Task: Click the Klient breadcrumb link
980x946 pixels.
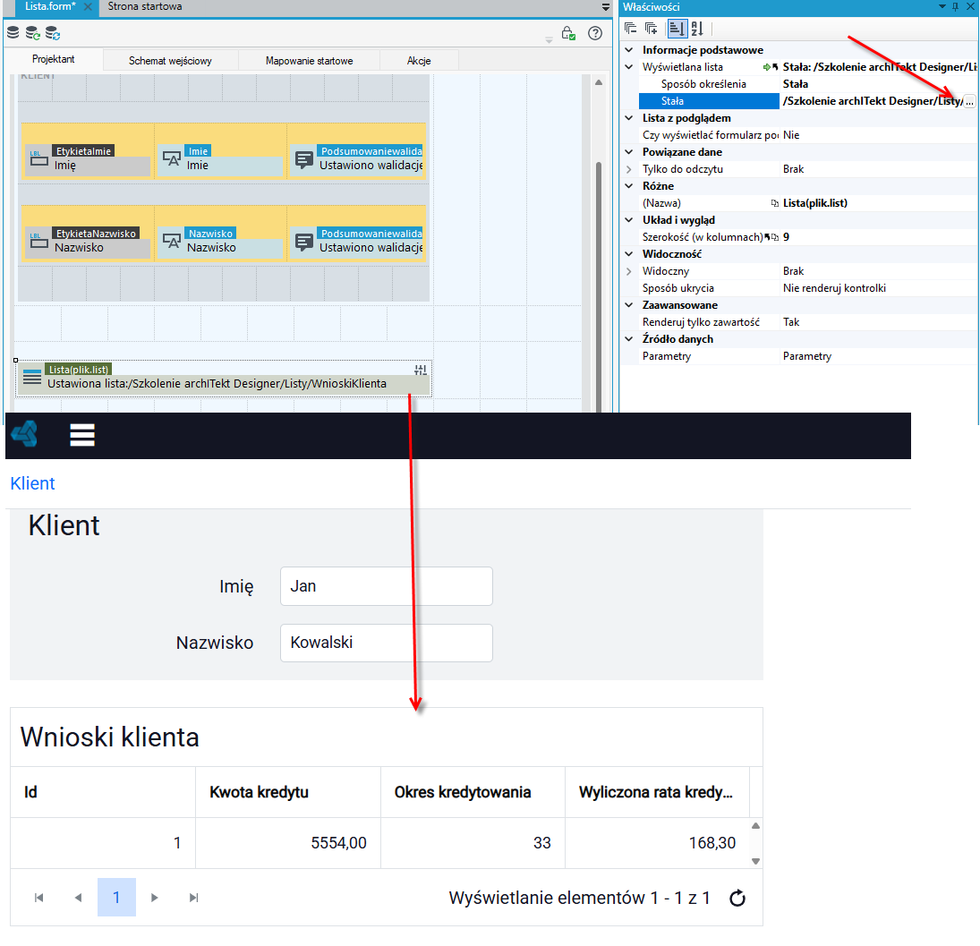Action: pyautogui.click(x=32, y=483)
